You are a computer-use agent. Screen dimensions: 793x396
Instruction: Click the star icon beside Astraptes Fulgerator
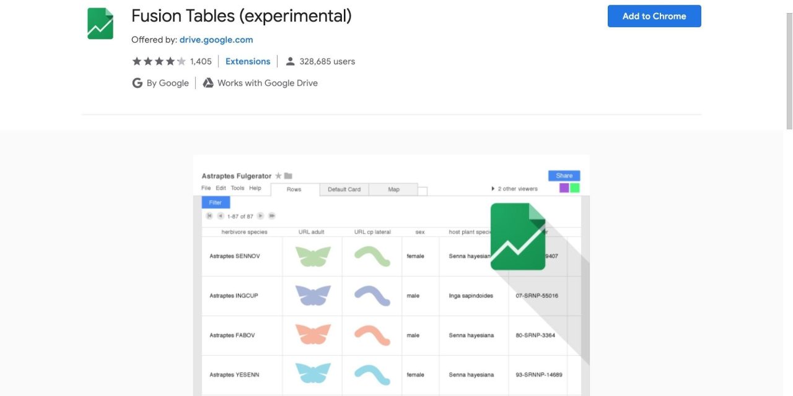(x=278, y=176)
